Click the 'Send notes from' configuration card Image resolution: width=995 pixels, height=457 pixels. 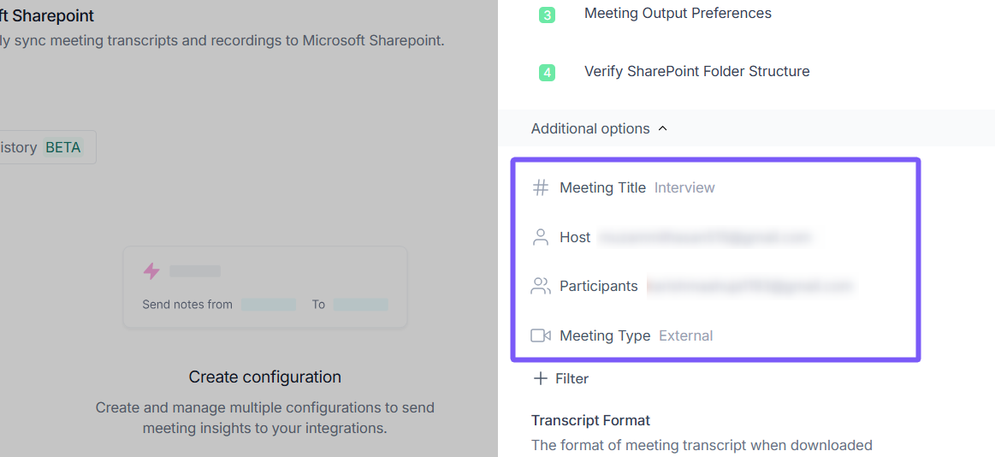click(x=265, y=288)
